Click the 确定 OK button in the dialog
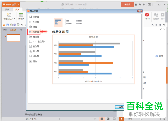Screen dimensions: 168x121 120,107
